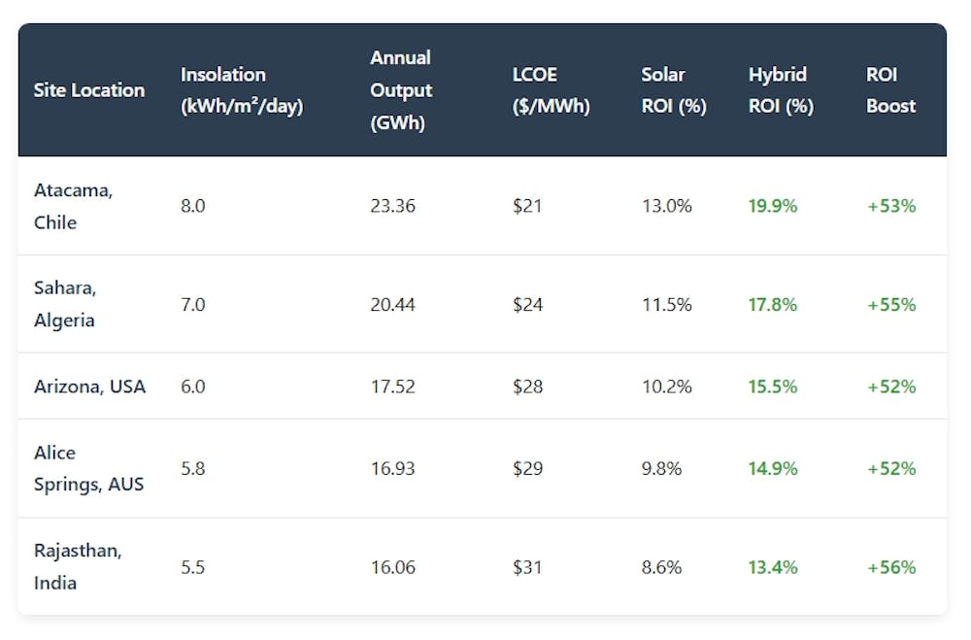Image resolution: width=971 pixels, height=640 pixels.
Task: Select the Atacama, Chile row label
Action: point(73,206)
